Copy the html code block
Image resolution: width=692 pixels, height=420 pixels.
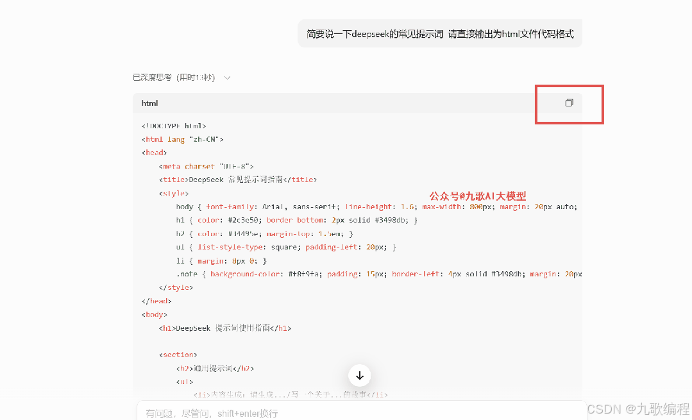click(569, 103)
